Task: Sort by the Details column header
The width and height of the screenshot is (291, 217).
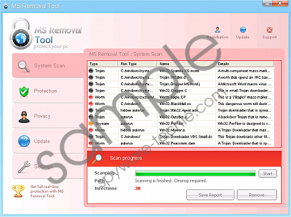Action: pos(244,64)
